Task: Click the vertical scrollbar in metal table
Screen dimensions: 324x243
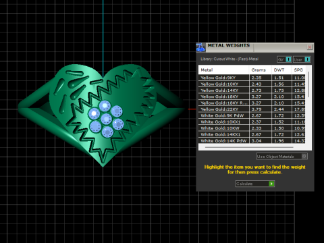Action: [308, 84]
